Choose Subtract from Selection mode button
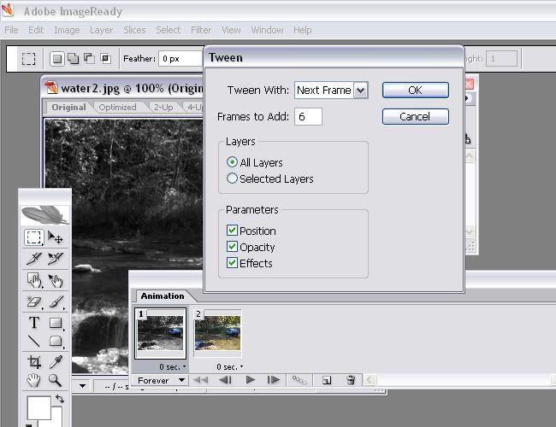This screenshot has width=556, height=427. coord(89,58)
